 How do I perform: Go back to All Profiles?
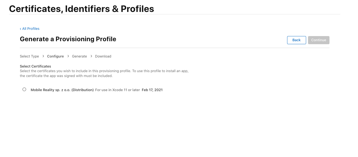click(x=31, y=29)
